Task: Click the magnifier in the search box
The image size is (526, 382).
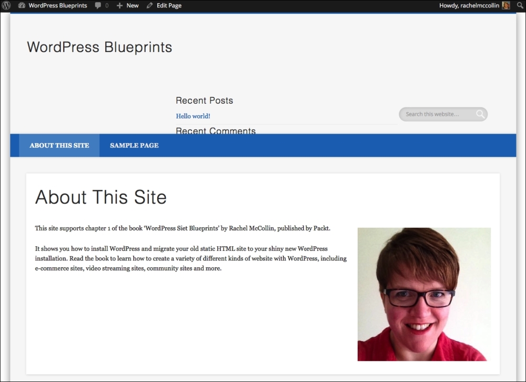Action: pyautogui.click(x=480, y=114)
